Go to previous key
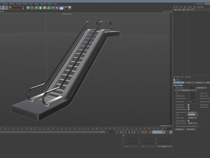The width and height of the screenshot is (210, 158). pyautogui.click(x=121, y=132)
